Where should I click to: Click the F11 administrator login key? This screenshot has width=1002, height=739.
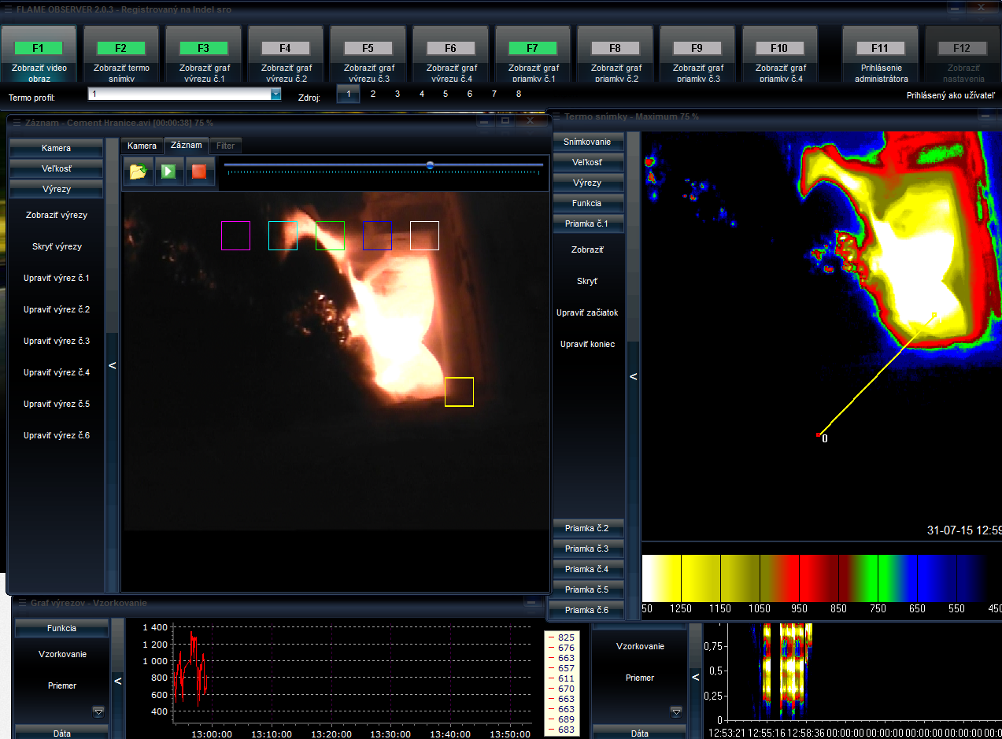click(879, 48)
